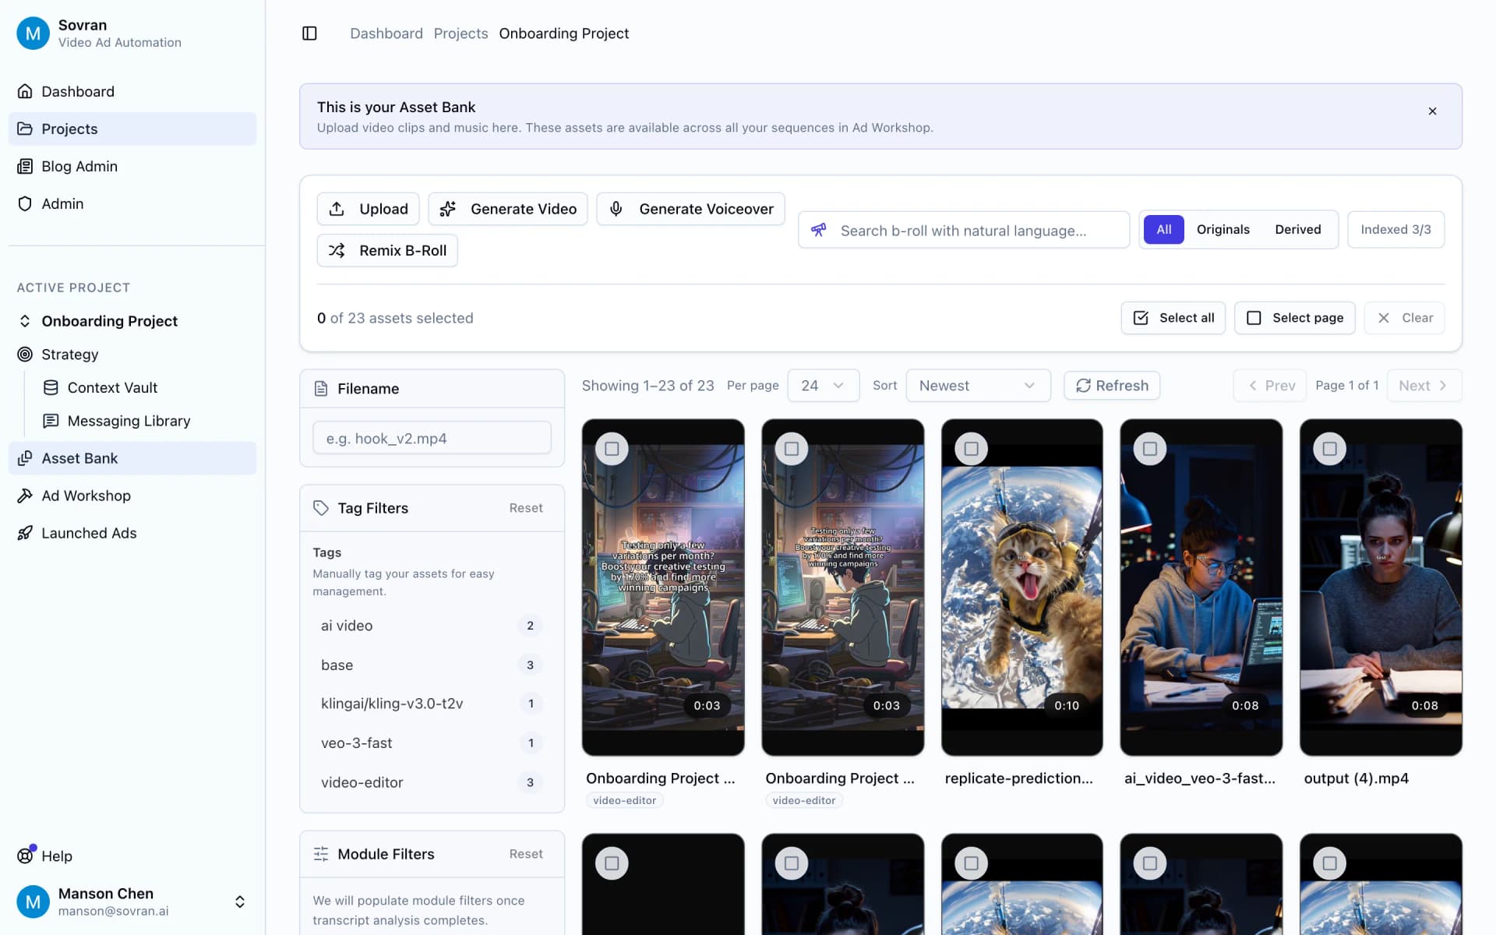Screen dimensions: 1496x935
Task: Filter by the klingai/kling-v3.0-t2v tag
Action: click(x=392, y=703)
